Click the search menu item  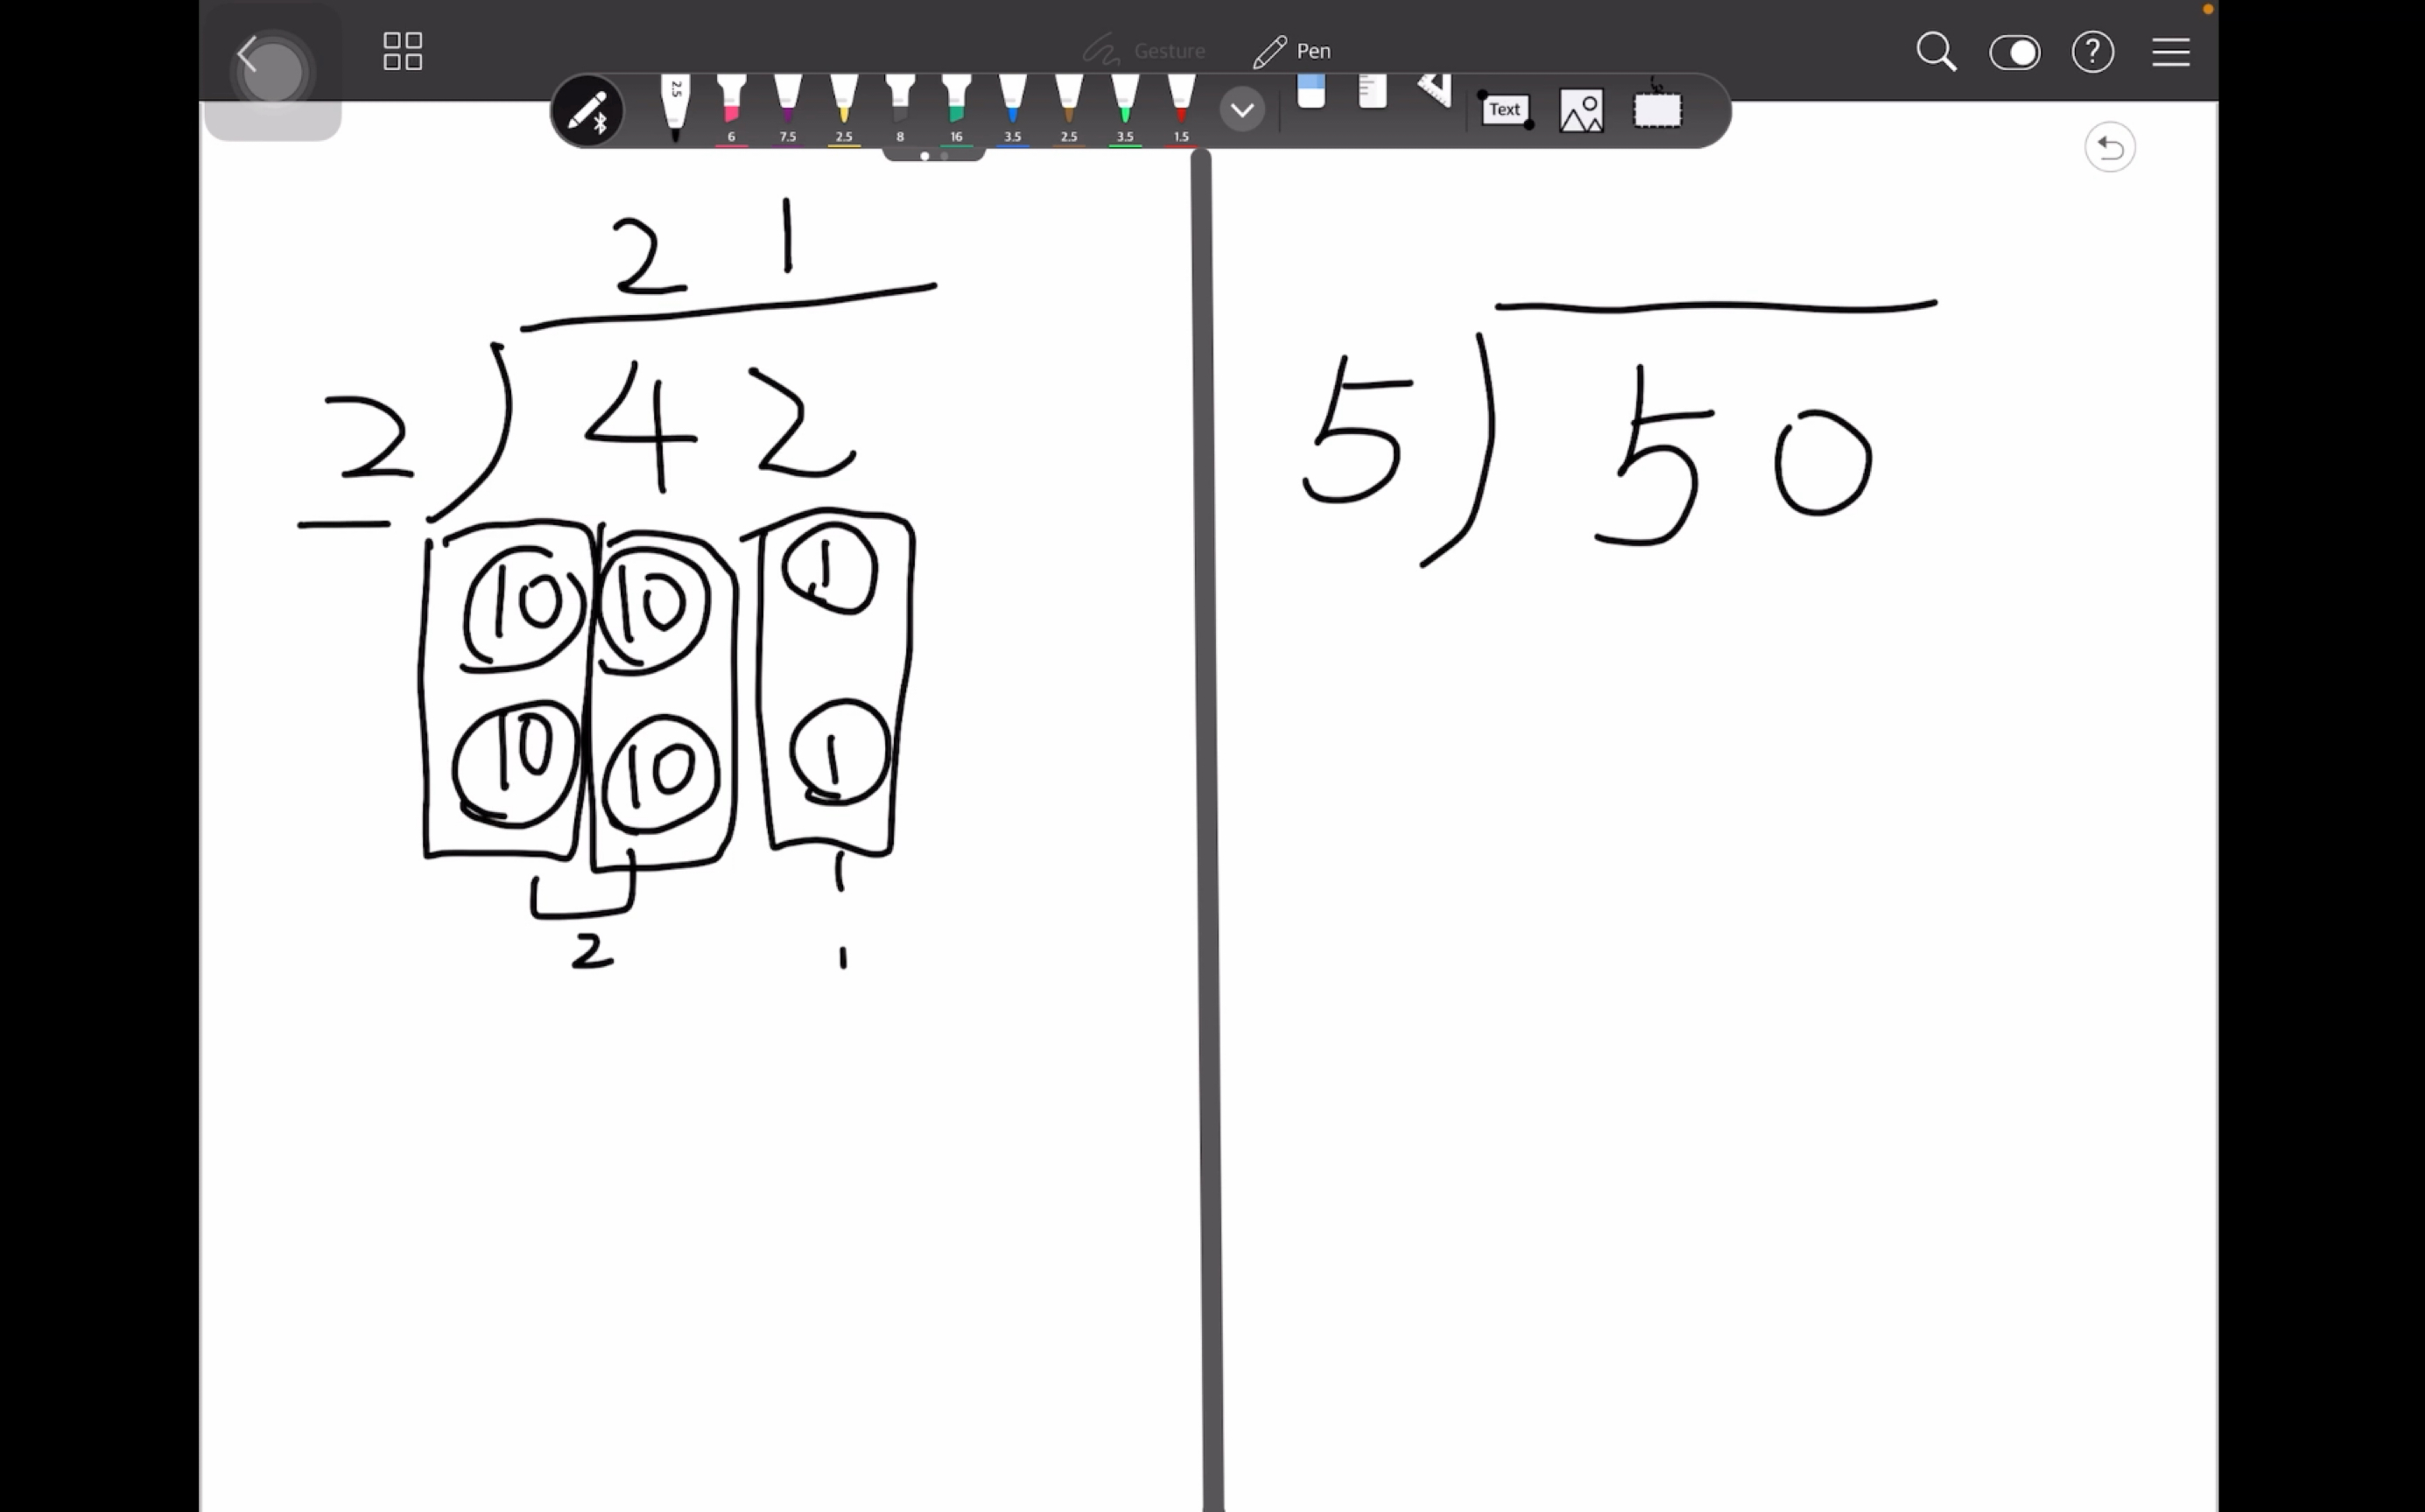tap(1937, 51)
